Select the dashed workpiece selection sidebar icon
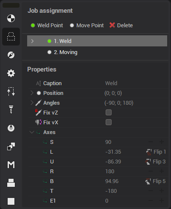 (11, 37)
